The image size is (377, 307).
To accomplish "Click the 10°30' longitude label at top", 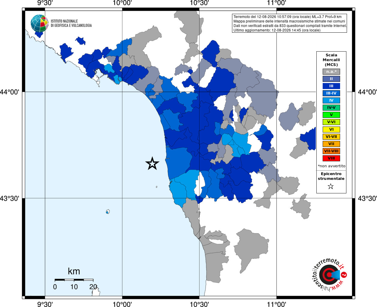I will pos(199,3).
